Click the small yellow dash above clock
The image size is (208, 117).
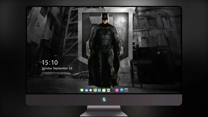point(56,55)
